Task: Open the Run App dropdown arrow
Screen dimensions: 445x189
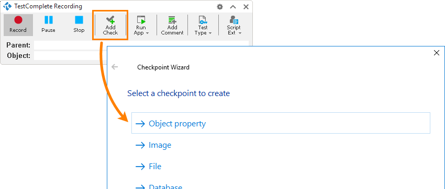Action: 147,33
